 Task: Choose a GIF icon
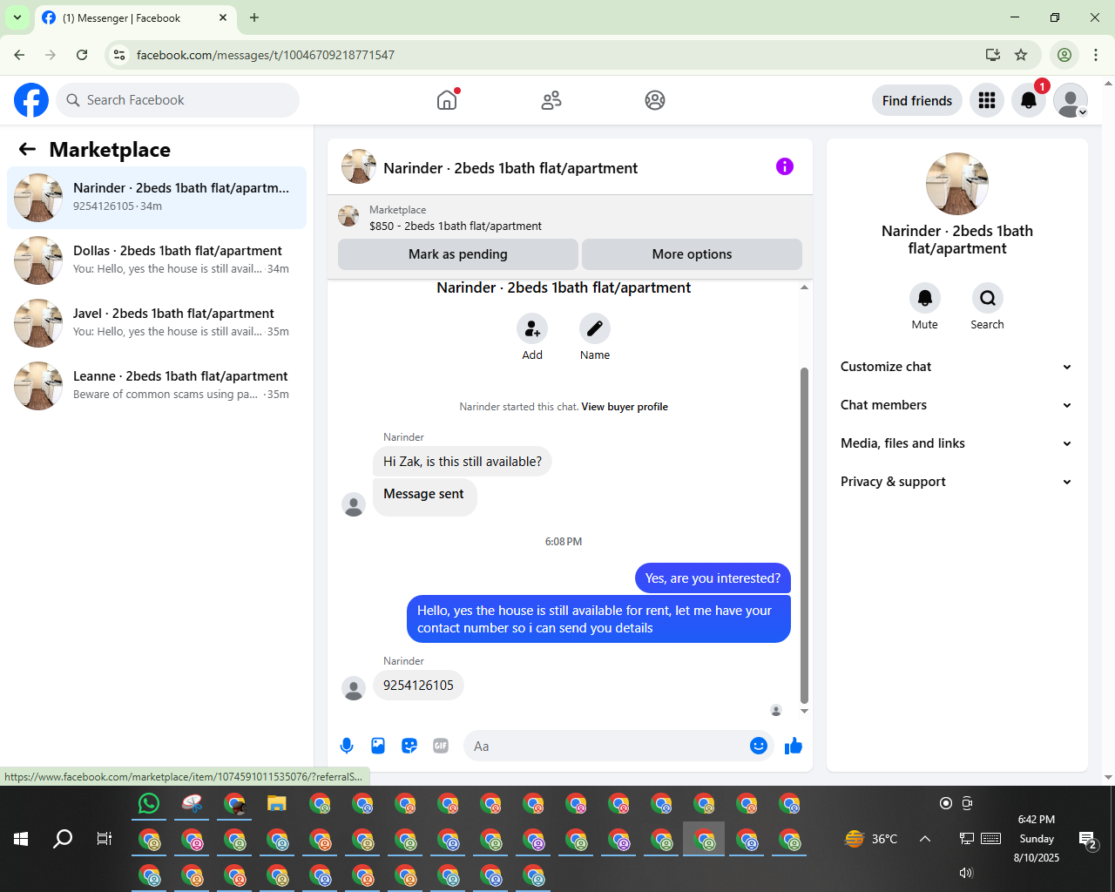pyautogui.click(x=441, y=746)
